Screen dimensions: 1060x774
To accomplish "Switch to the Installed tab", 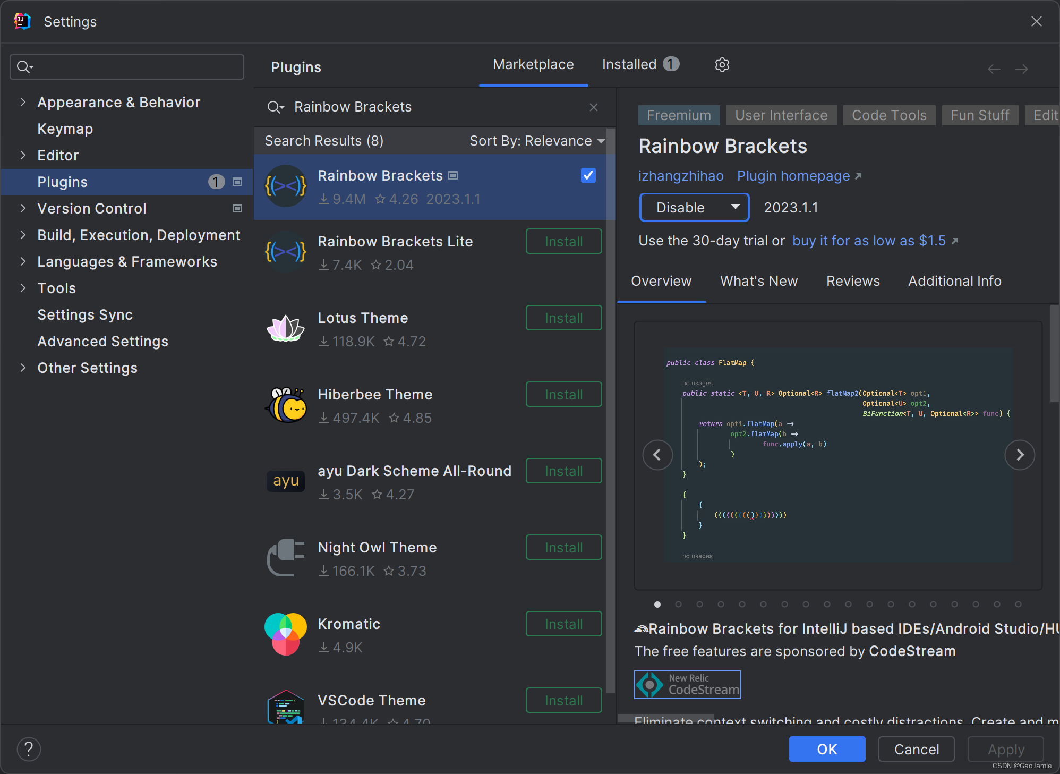I will [631, 64].
